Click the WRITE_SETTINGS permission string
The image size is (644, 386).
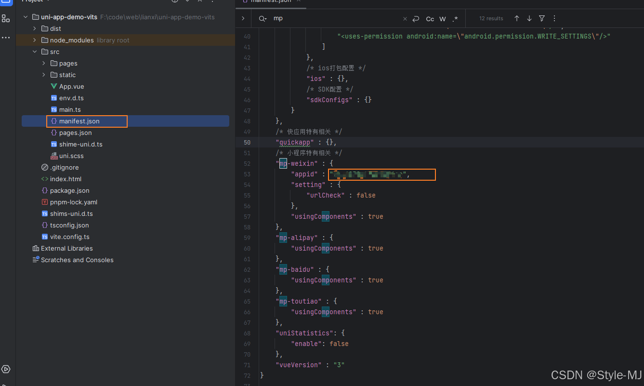point(474,36)
